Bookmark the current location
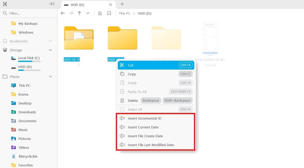Screen dimensions: 304x168 pyautogui.click(x=109, y=13)
